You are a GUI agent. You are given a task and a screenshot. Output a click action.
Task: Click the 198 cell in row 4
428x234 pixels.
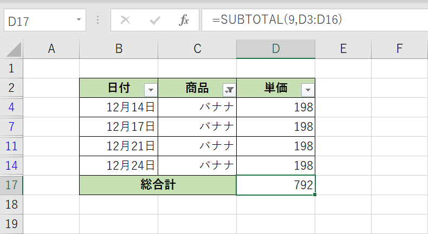coord(276,108)
